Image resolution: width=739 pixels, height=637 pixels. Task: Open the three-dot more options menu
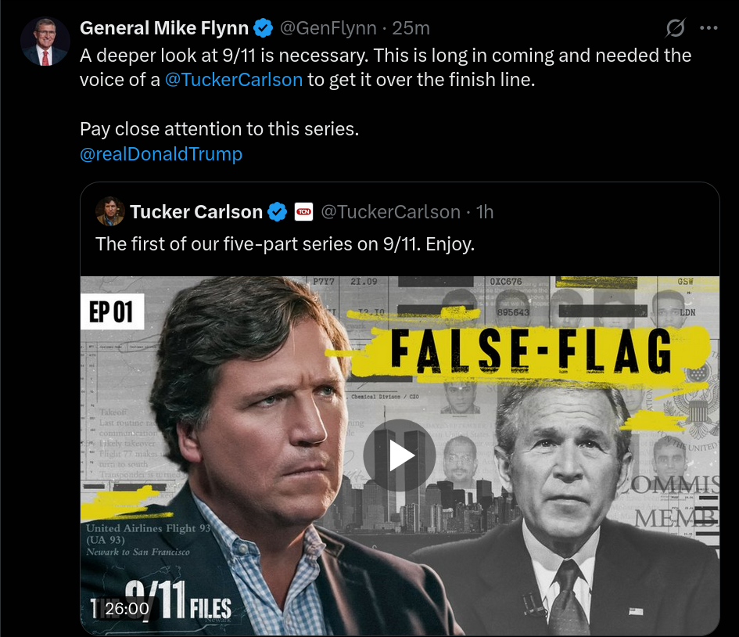(x=709, y=29)
